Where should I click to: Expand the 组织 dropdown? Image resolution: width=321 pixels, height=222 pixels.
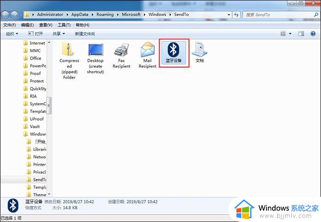[x=12, y=34]
